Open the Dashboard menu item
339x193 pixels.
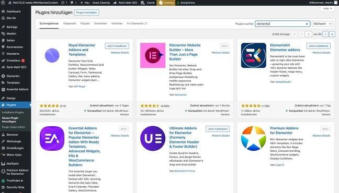14,11
